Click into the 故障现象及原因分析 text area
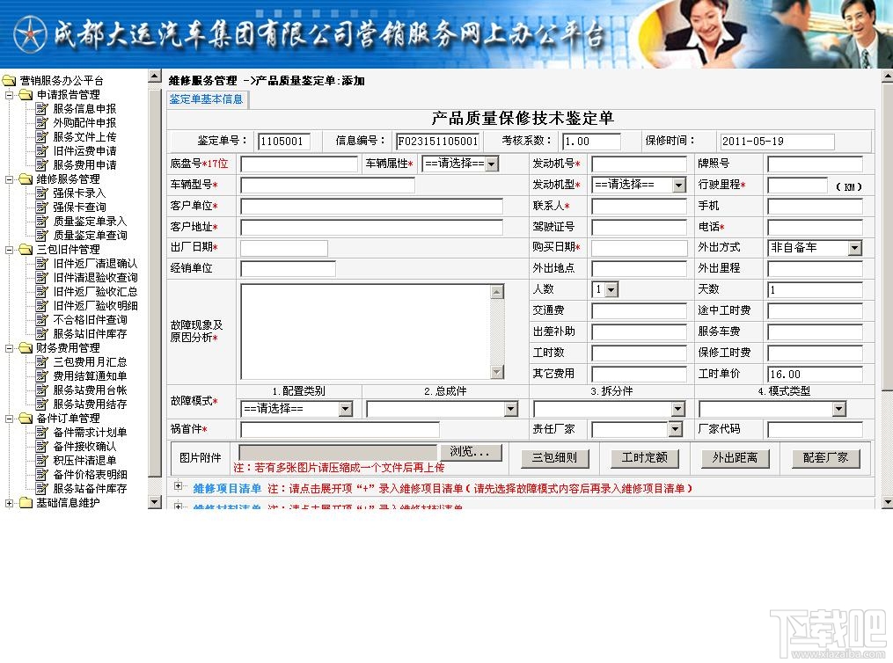The width and height of the screenshot is (893, 663). pyautogui.click(x=366, y=331)
